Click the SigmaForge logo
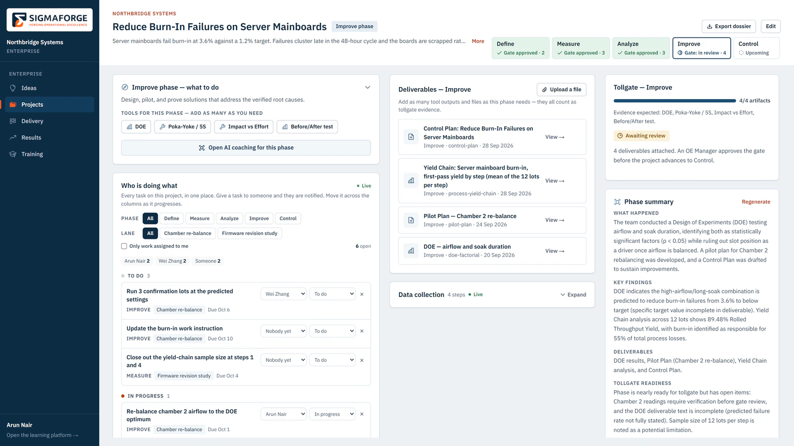 click(x=50, y=20)
